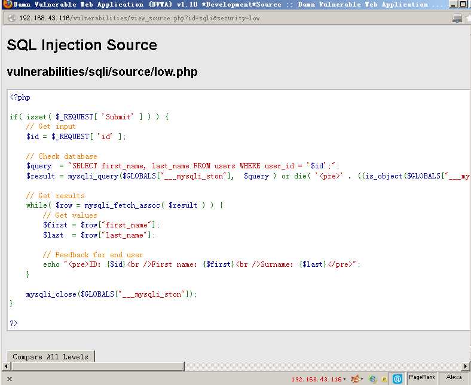This screenshot has width=471, height=385.
Task: Click the <?php opening tag line
Action: 20,97
